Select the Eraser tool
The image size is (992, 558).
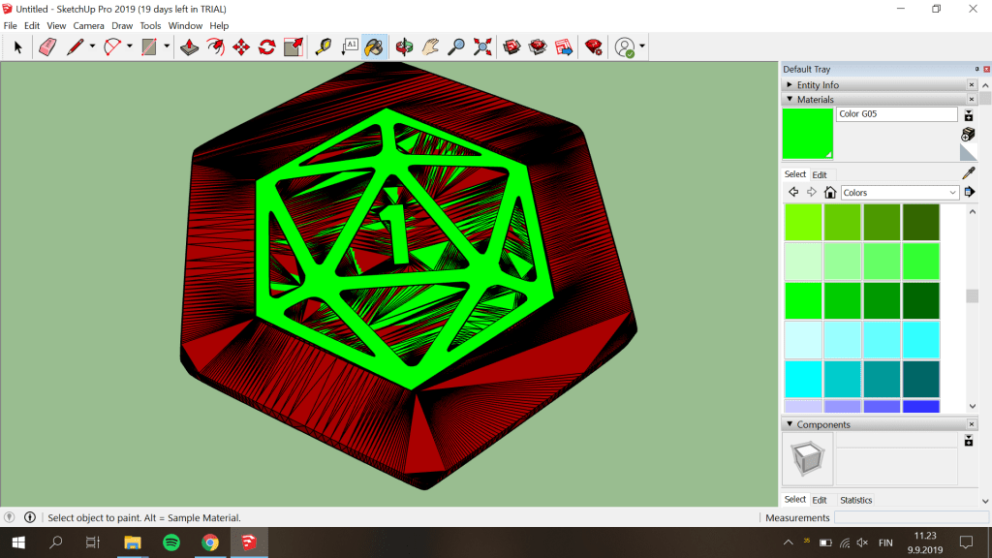tap(46, 46)
